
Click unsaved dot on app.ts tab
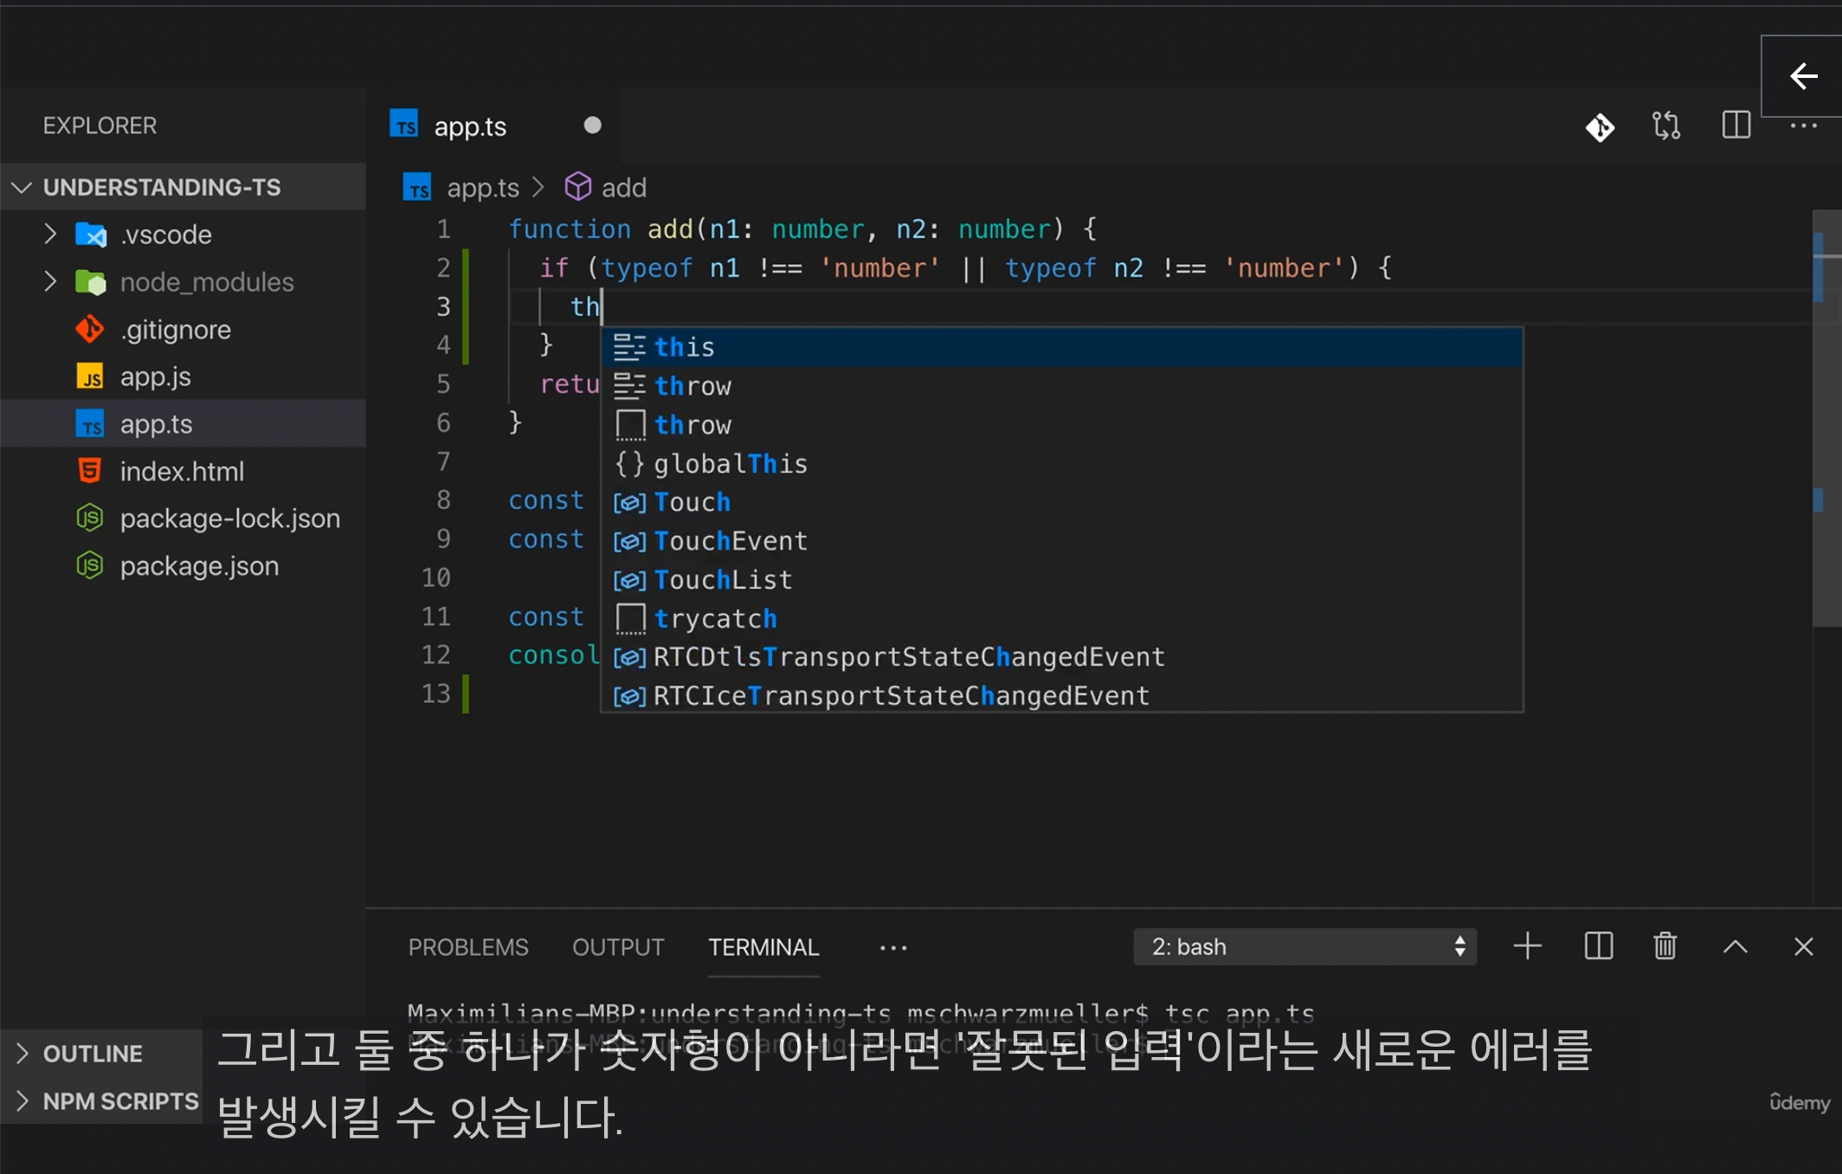coord(592,126)
